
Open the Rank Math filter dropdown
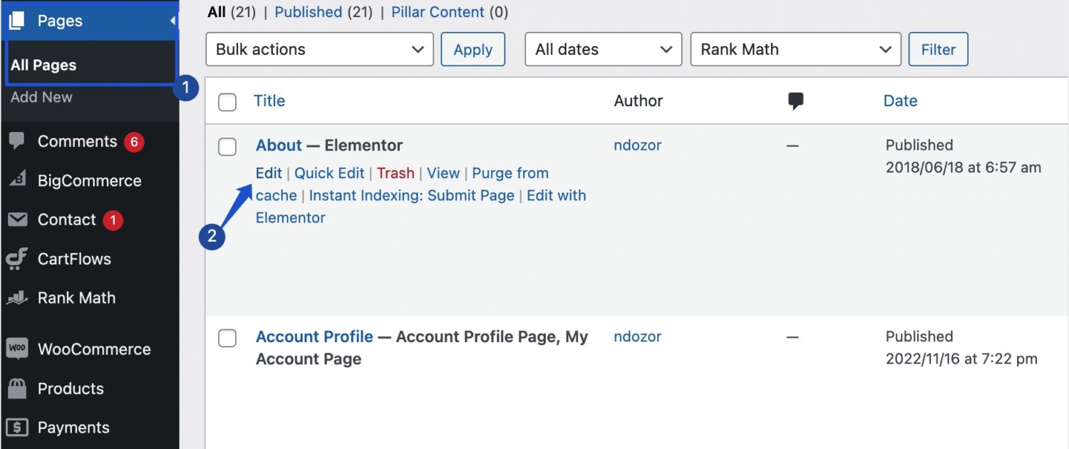(x=796, y=49)
